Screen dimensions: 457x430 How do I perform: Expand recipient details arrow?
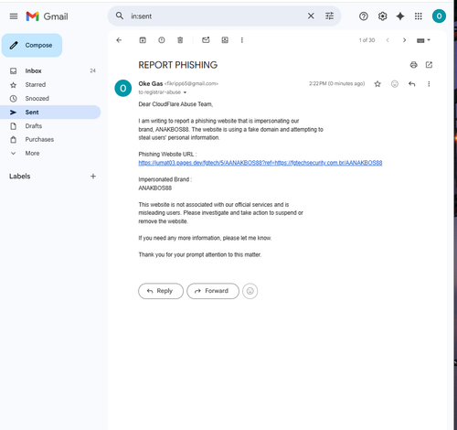coord(185,92)
